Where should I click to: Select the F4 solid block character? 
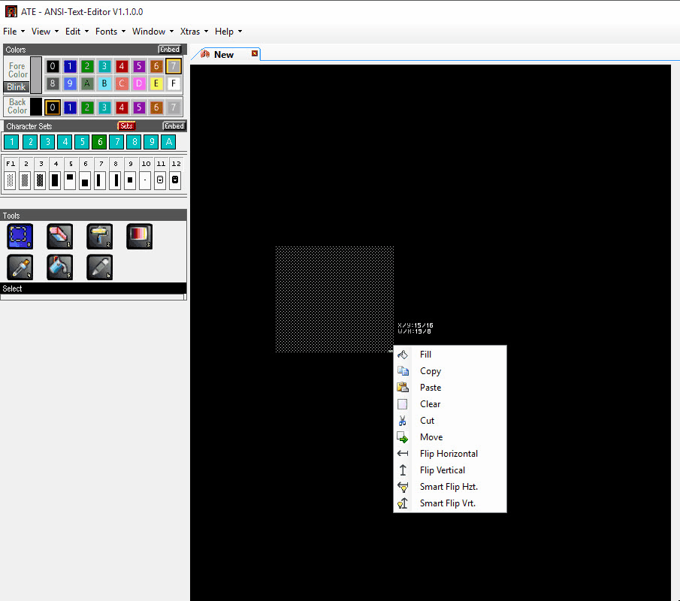click(x=54, y=180)
